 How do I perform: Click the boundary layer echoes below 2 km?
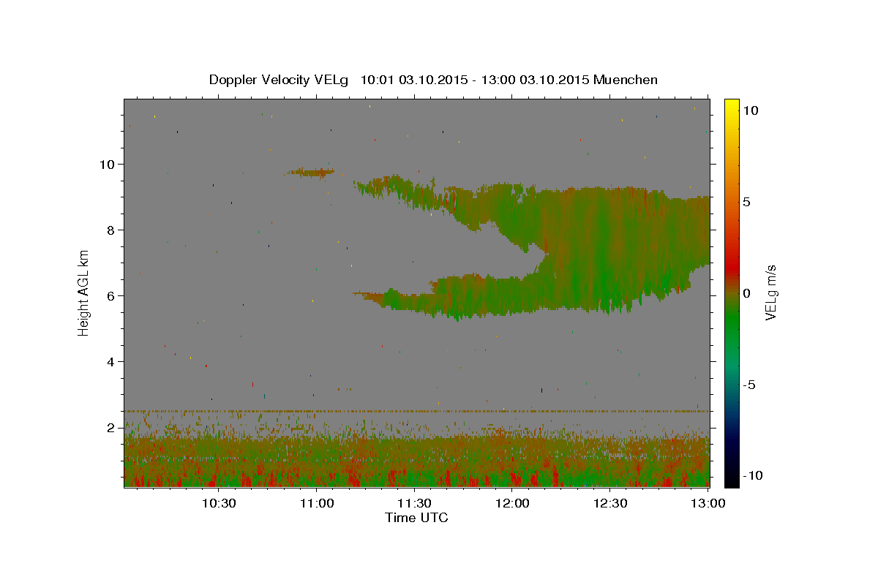pyautogui.click(x=416, y=459)
